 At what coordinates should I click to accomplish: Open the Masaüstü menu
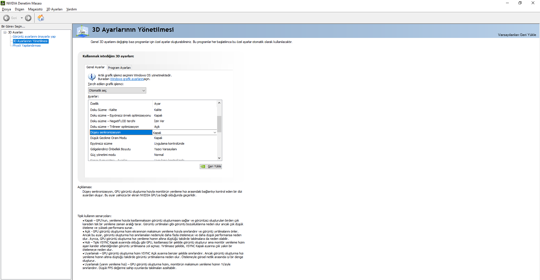(35, 9)
